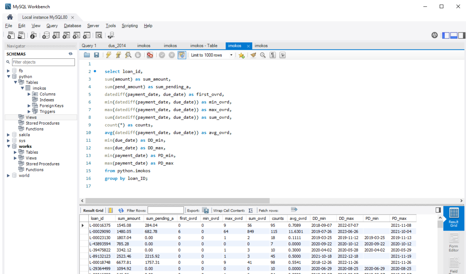
Task: Close the active imokos query tab
Action: click(x=248, y=46)
